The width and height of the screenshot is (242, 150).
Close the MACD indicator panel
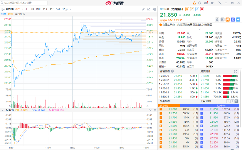[150, 110]
